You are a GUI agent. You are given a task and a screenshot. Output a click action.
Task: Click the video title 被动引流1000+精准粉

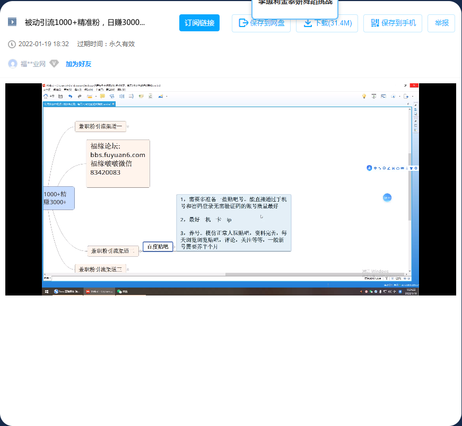tap(85, 22)
